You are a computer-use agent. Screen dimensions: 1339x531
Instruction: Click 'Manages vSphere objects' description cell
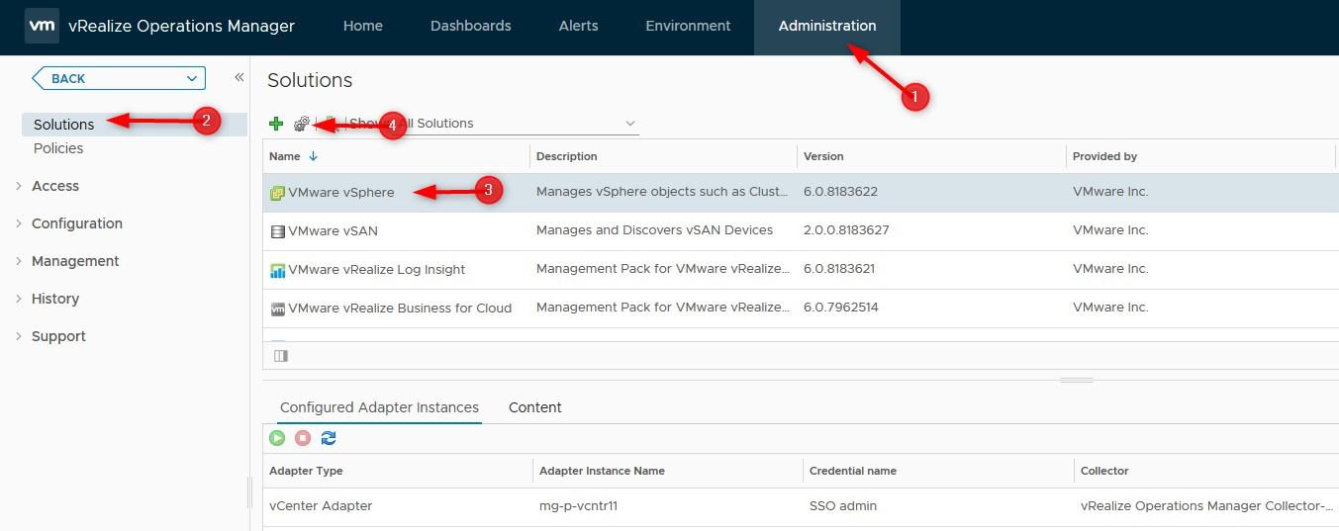[664, 192]
